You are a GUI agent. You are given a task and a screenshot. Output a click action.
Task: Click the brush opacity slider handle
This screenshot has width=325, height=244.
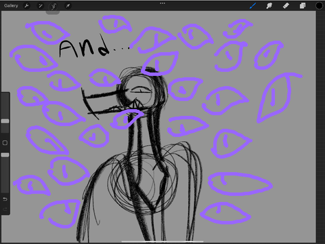click(x=5, y=155)
